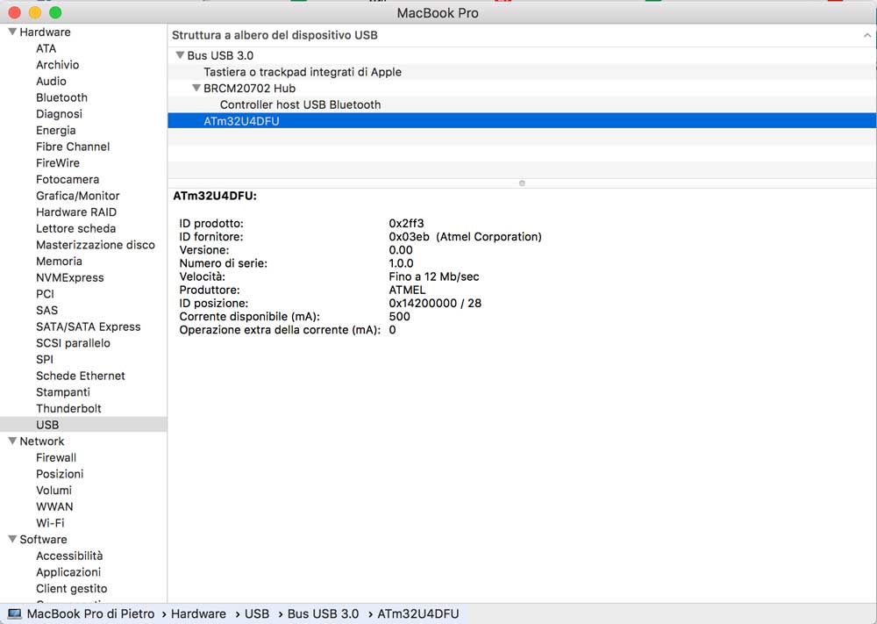Select Stampanti in the sidebar
Screen dimensions: 877x624
point(62,392)
